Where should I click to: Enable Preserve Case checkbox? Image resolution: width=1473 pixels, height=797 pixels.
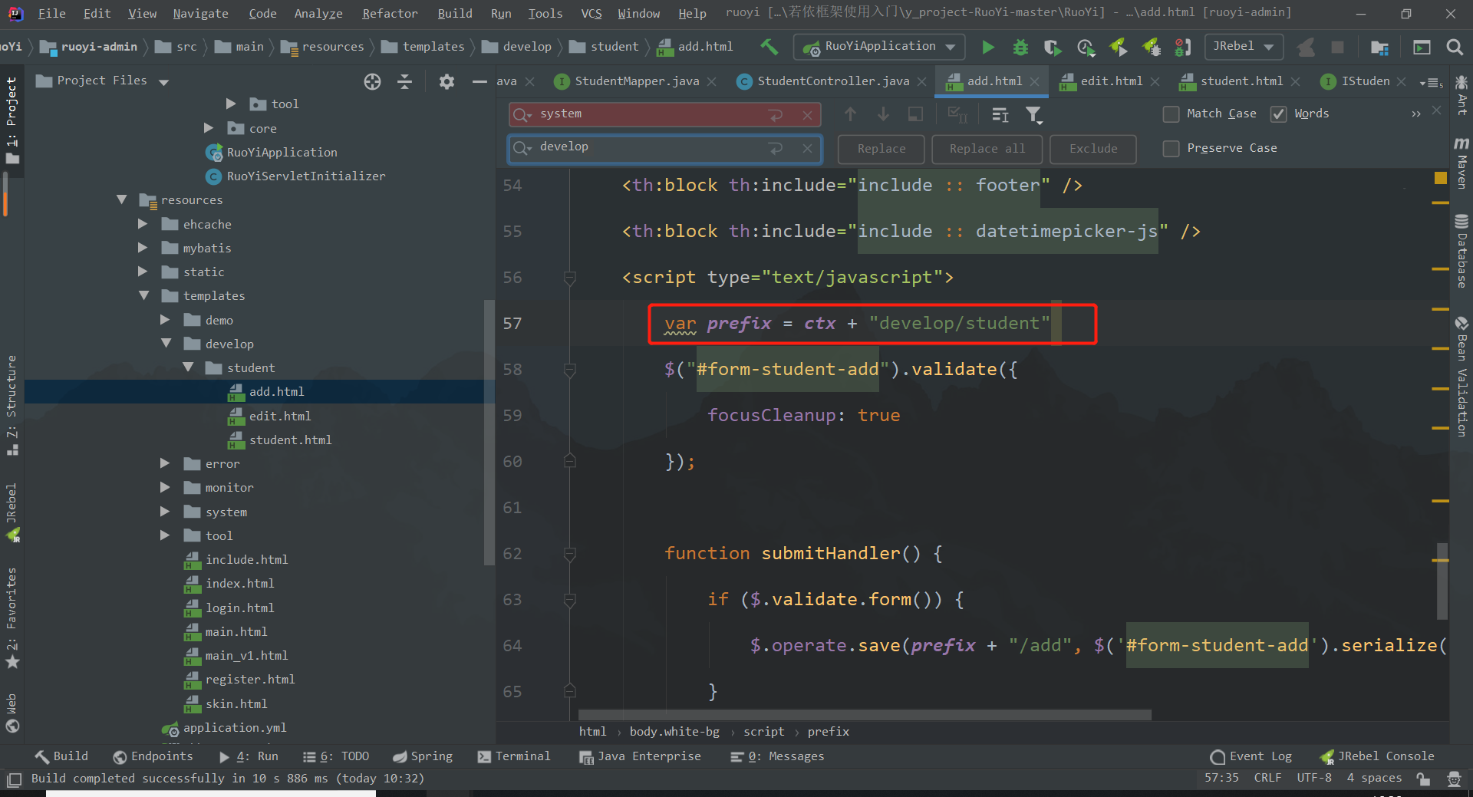pyautogui.click(x=1171, y=149)
